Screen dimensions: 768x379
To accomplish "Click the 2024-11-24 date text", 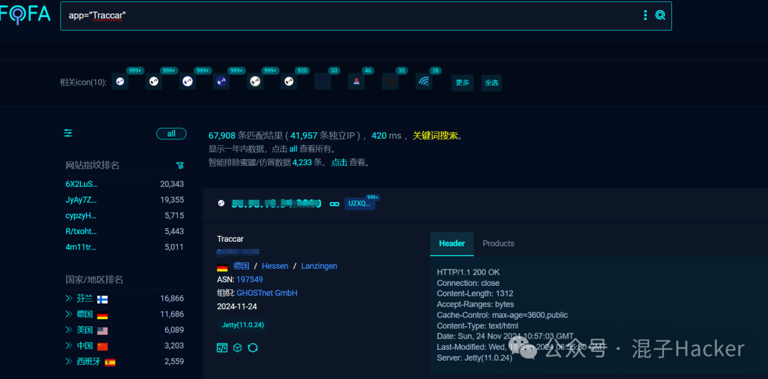I will click(237, 306).
